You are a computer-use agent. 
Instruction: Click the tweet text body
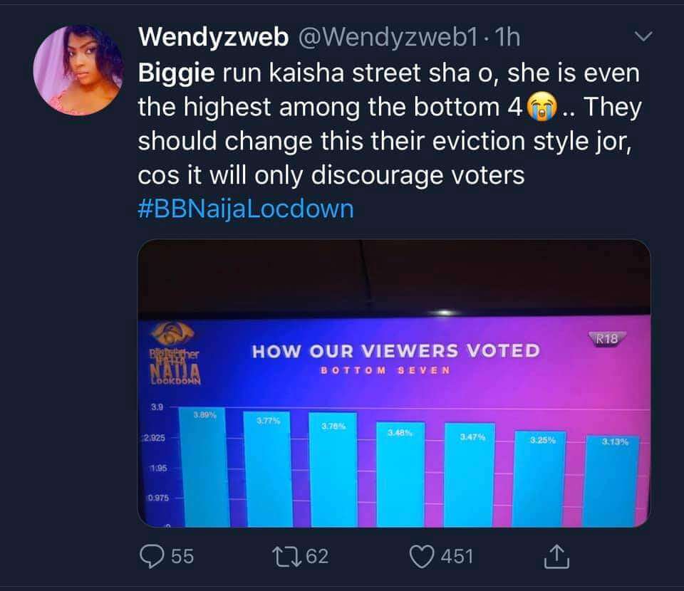click(390, 124)
